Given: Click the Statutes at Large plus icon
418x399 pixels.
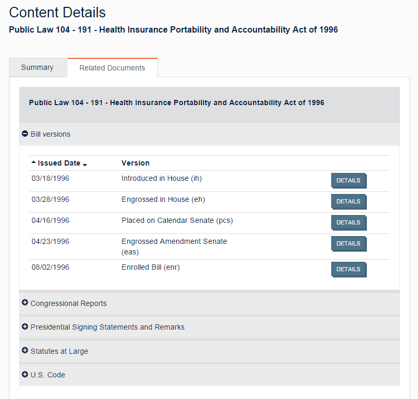Looking at the screenshot, I should [x=25, y=351].
